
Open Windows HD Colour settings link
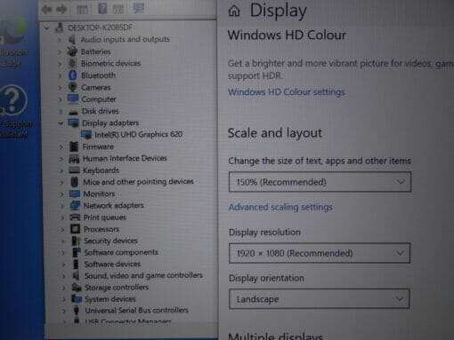[x=287, y=92]
